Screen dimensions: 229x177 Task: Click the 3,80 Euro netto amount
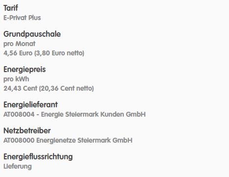coord(59,53)
